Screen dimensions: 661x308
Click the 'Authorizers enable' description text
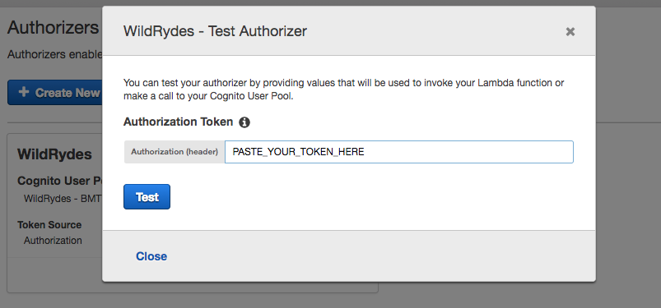55,55
